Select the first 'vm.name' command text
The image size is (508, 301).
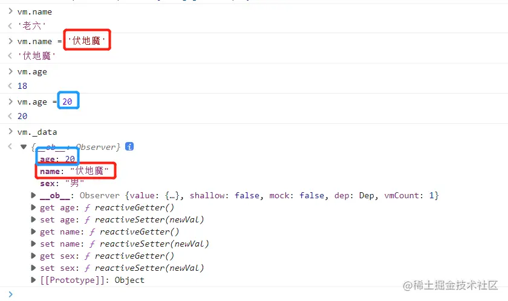tap(34, 12)
